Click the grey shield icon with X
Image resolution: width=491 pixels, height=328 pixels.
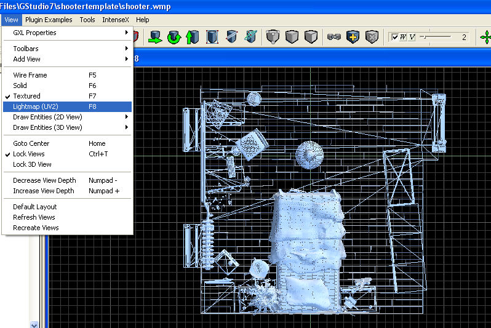(x=372, y=38)
